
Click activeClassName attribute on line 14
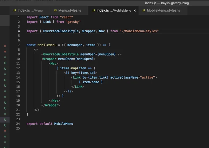[124, 77]
